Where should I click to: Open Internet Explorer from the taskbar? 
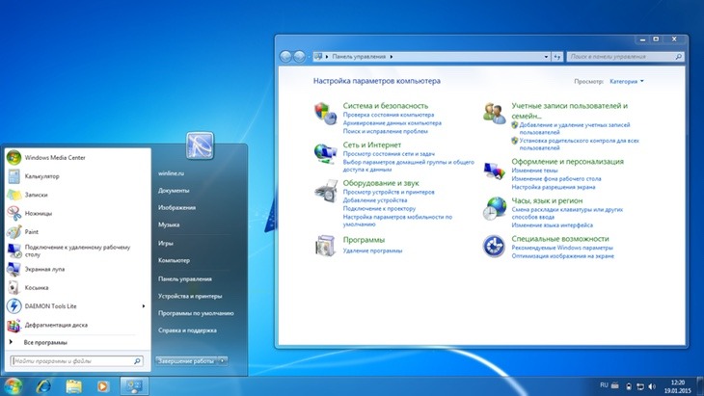pos(43,385)
